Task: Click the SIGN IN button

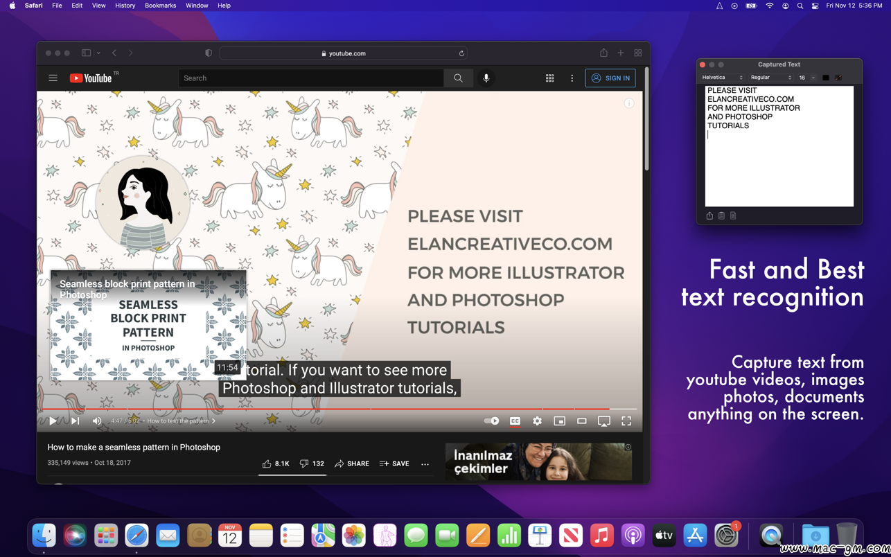Action: 610,78
